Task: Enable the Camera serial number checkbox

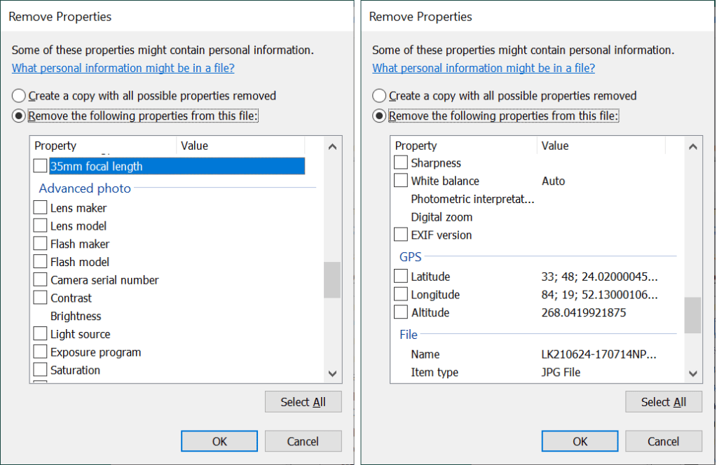Action: [41, 280]
